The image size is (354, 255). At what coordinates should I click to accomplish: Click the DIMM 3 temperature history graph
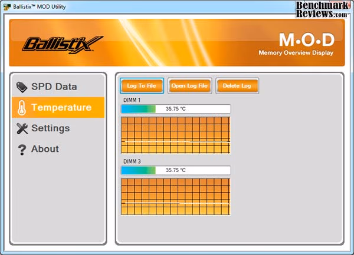click(x=176, y=197)
